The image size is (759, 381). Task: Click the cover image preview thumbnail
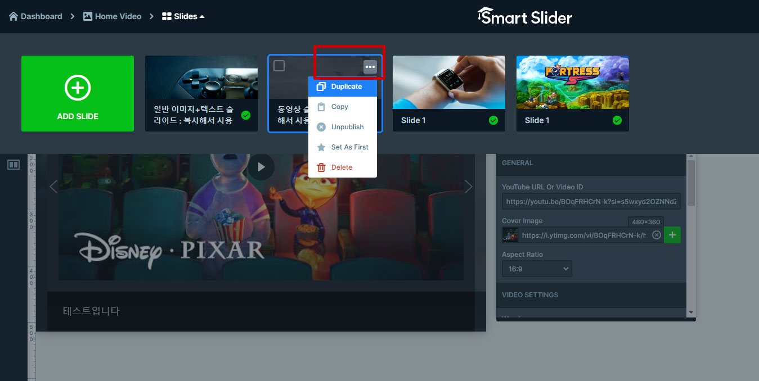pos(510,235)
